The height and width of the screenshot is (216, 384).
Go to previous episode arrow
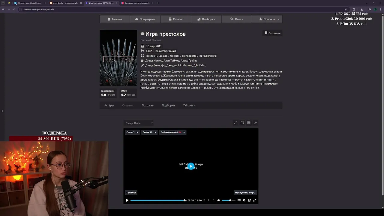(208, 200)
